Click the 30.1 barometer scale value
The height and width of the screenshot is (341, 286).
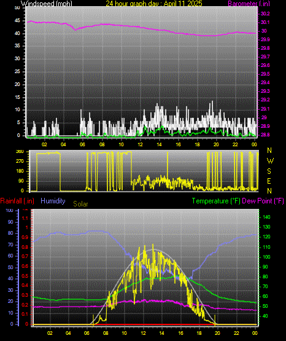pyautogui.click(x=265, y=22)
